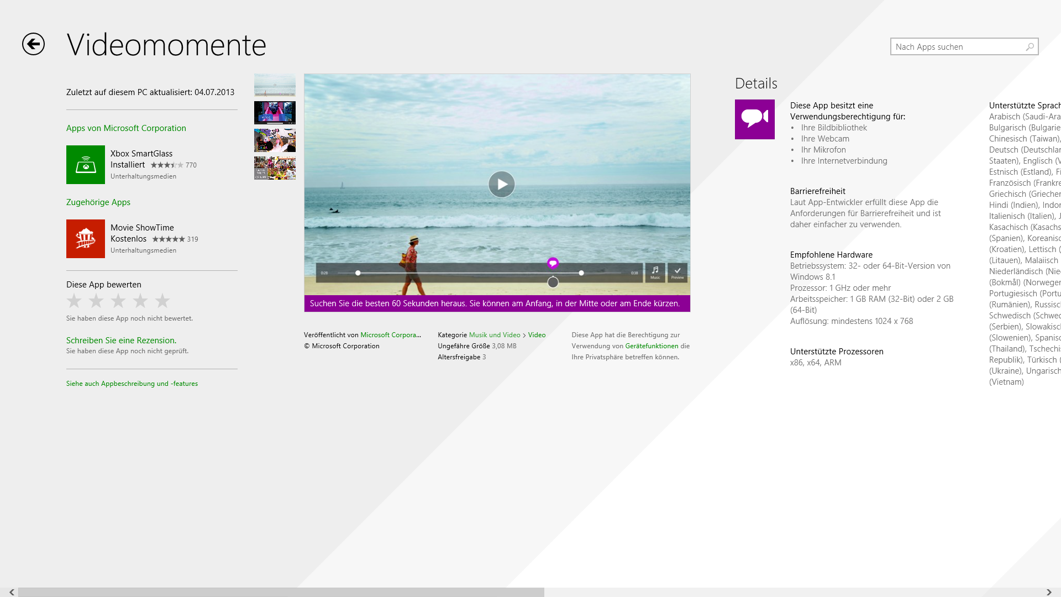Image resolution: width=1061 pixels, height=597 pixels.
Task: Rate the app four stars
Action: 140,301
